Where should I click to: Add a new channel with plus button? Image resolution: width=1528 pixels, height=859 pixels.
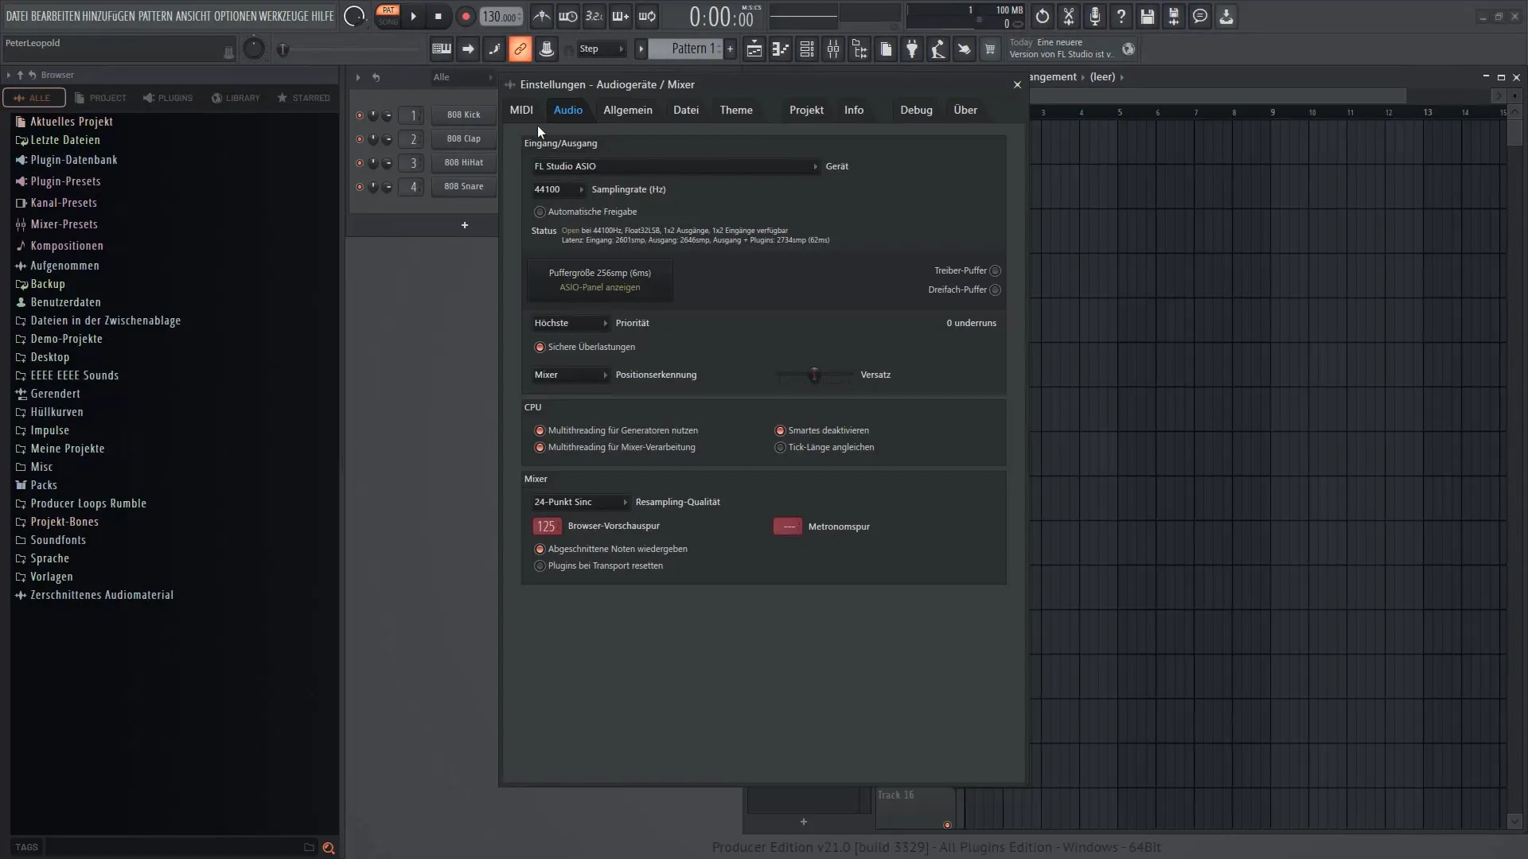click(465, 225)
